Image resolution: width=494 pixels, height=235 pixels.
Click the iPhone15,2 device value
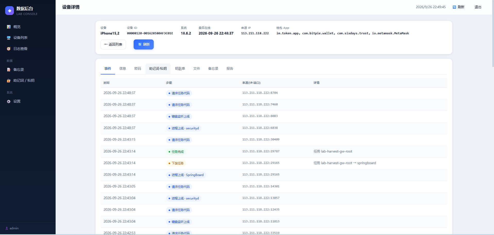tap(110, 33)
